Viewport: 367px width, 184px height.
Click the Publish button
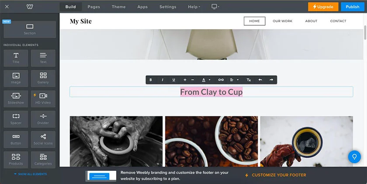click(x=353, y=7)
